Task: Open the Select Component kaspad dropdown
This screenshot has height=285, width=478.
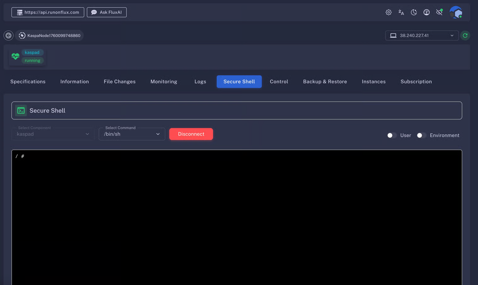Action: (x=53, y=134)
